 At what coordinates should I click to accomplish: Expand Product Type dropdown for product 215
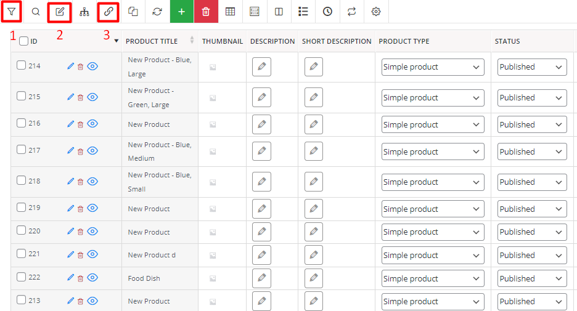coord(433,98)
